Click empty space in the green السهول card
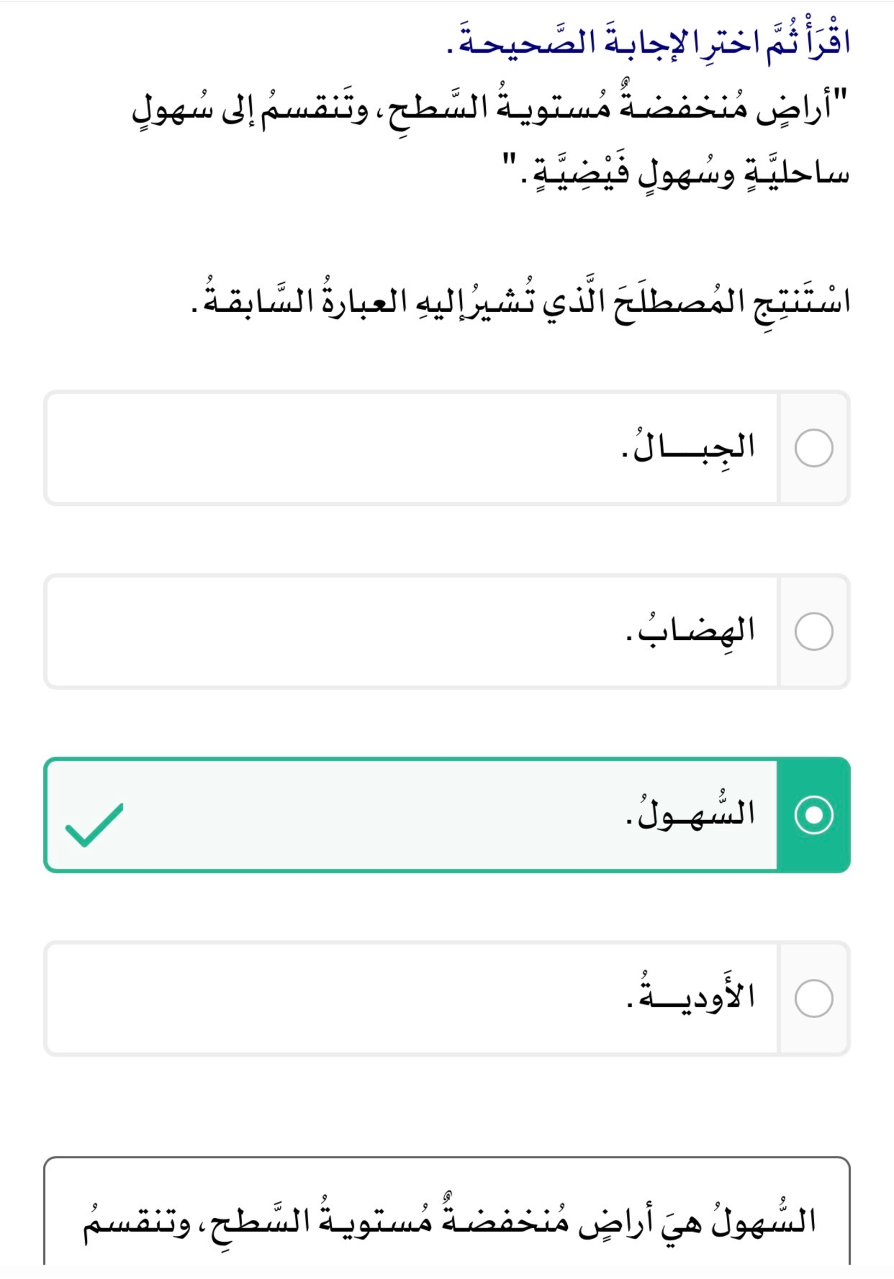The width and height of the screenshot is (894, 1279). coord(362,815)
